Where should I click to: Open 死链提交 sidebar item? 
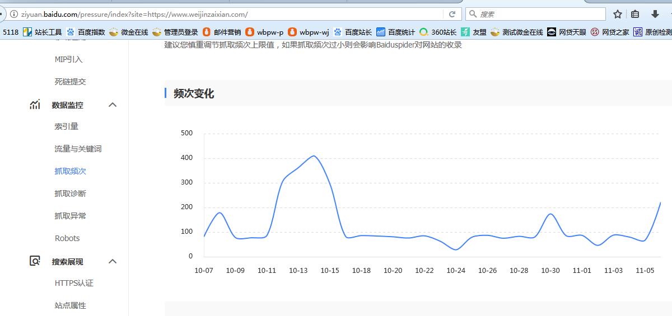click(x=70, y=82)
